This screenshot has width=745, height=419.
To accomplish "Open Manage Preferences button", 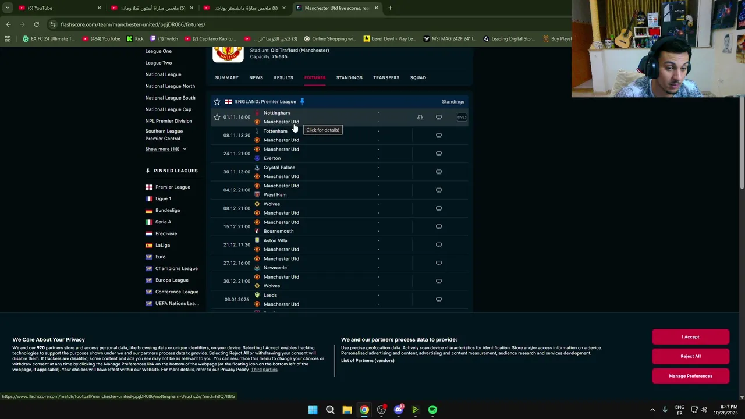I will [x=690, y=376].
